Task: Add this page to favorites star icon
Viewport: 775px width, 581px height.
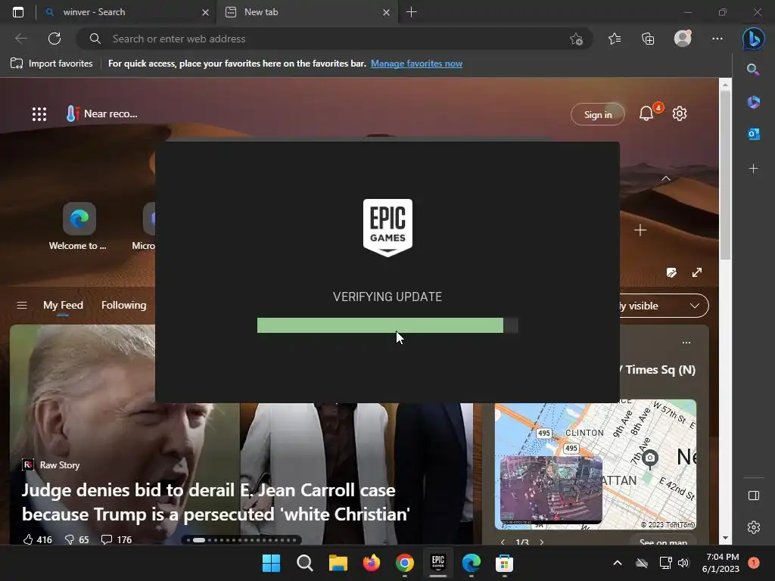Action: [576, 39]
